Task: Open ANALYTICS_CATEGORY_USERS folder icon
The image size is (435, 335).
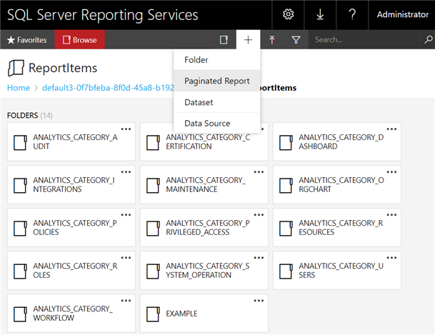Action: [x=286, y=271]
